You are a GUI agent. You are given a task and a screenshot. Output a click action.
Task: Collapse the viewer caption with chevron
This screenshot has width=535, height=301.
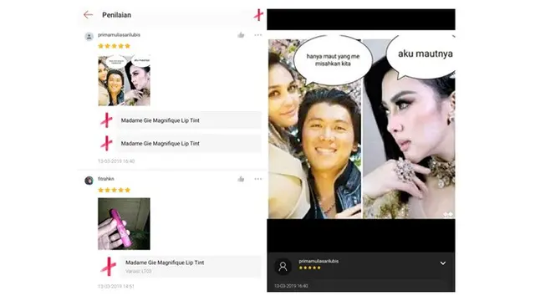[x=443, y=263]
